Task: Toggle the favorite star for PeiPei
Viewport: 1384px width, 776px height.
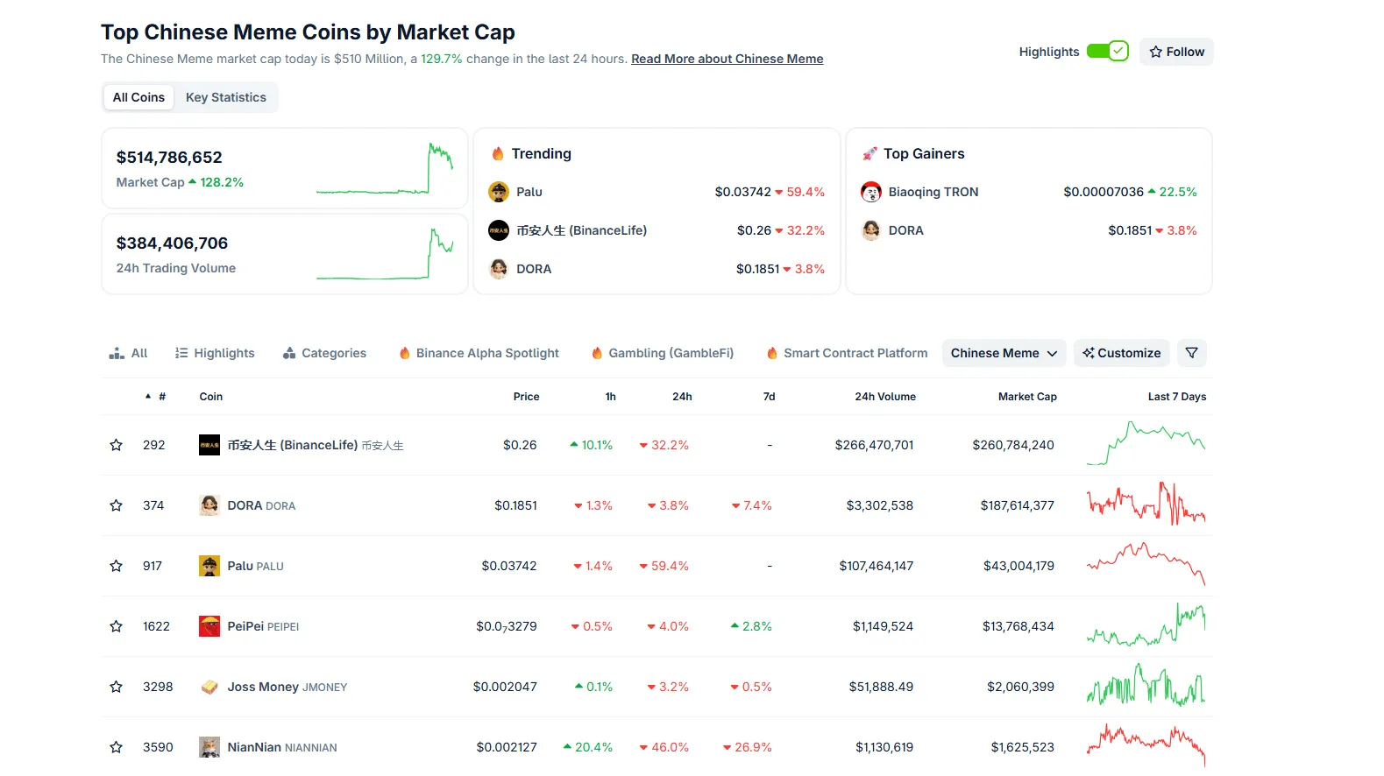Action: [116, 626]
